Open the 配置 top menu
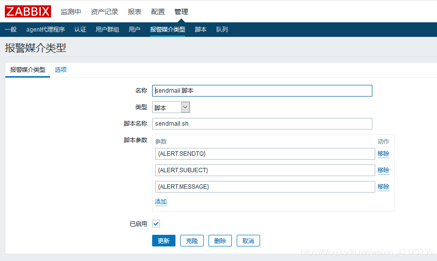This screenshot has height=261, width=437. pos(158,12)
